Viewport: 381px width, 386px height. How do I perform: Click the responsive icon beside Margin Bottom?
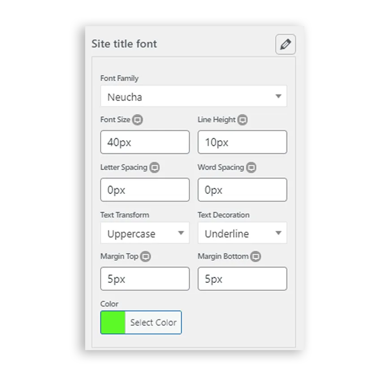[255, 257]
